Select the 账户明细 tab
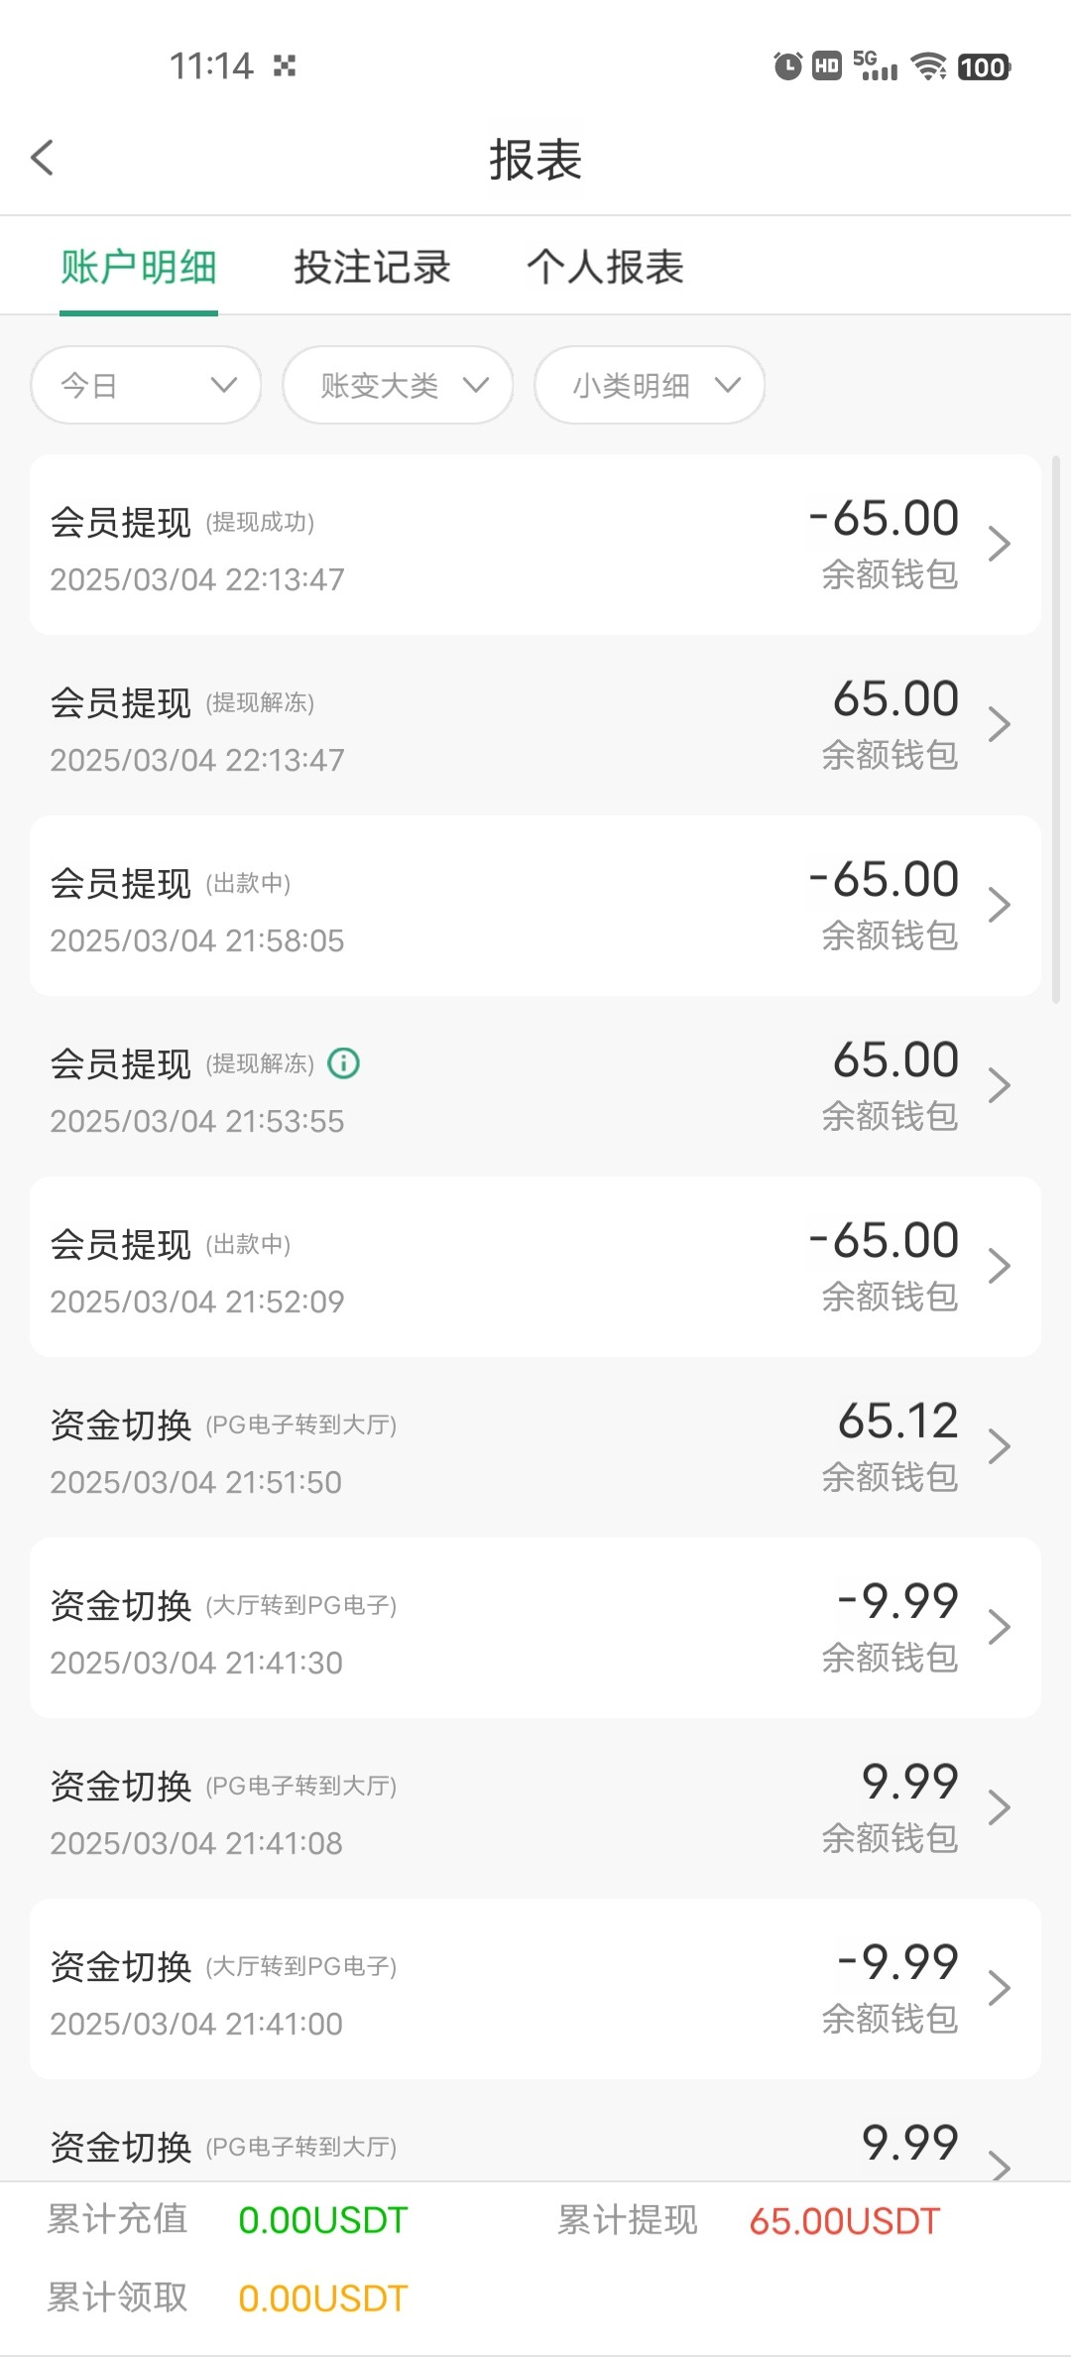The height and width of the screenshot is (2357, 1071). pyautogui.click(x=139, y=267)
